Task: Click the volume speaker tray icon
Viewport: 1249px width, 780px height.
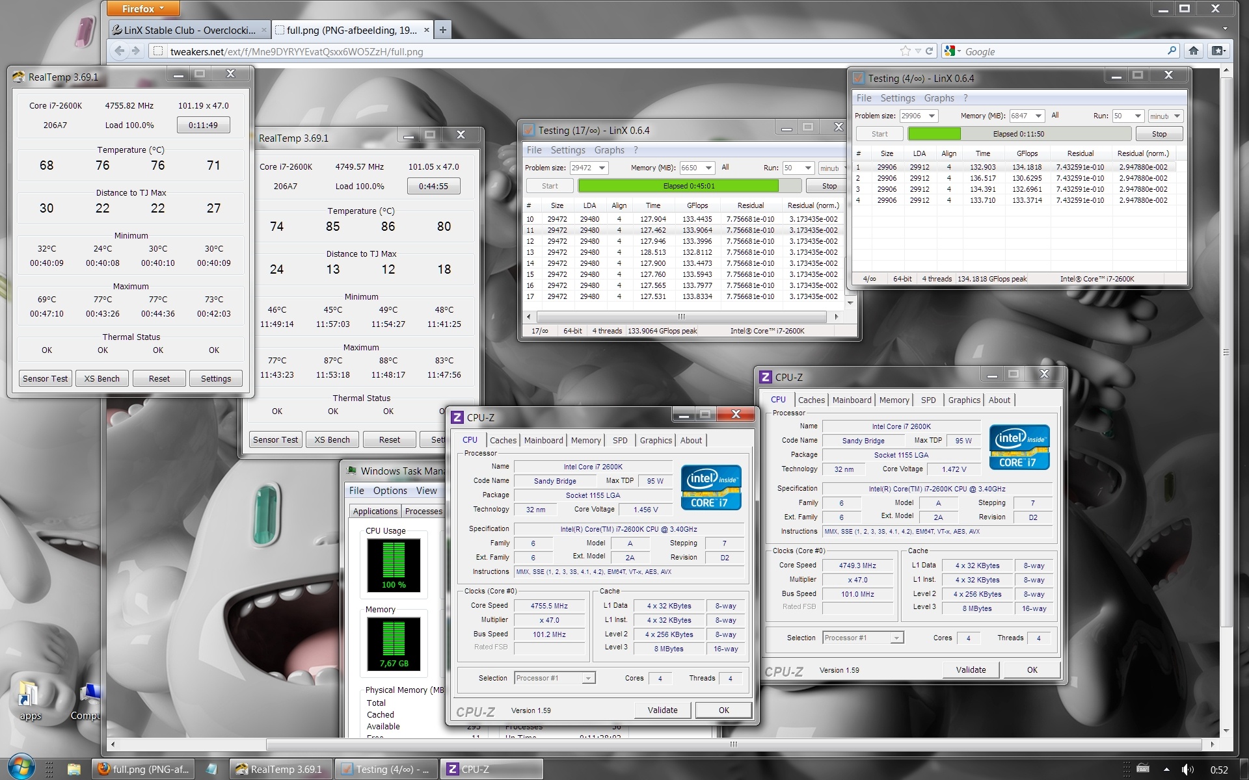Action: (1187, 770)
